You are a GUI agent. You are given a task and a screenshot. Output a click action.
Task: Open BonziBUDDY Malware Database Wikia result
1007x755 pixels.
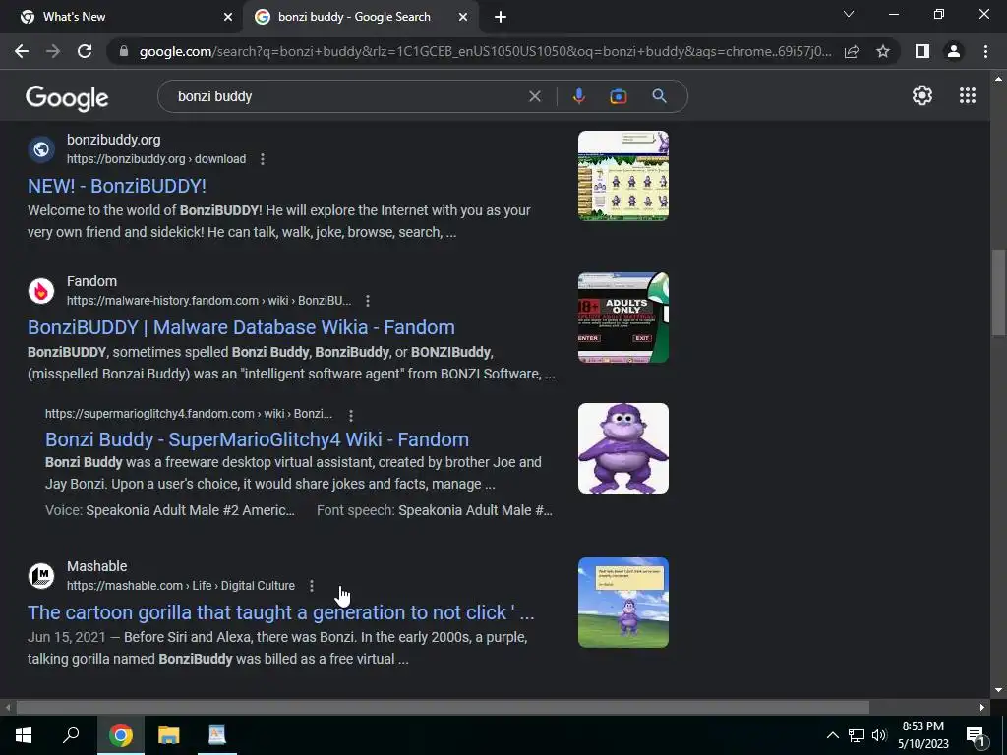[241, 327]
